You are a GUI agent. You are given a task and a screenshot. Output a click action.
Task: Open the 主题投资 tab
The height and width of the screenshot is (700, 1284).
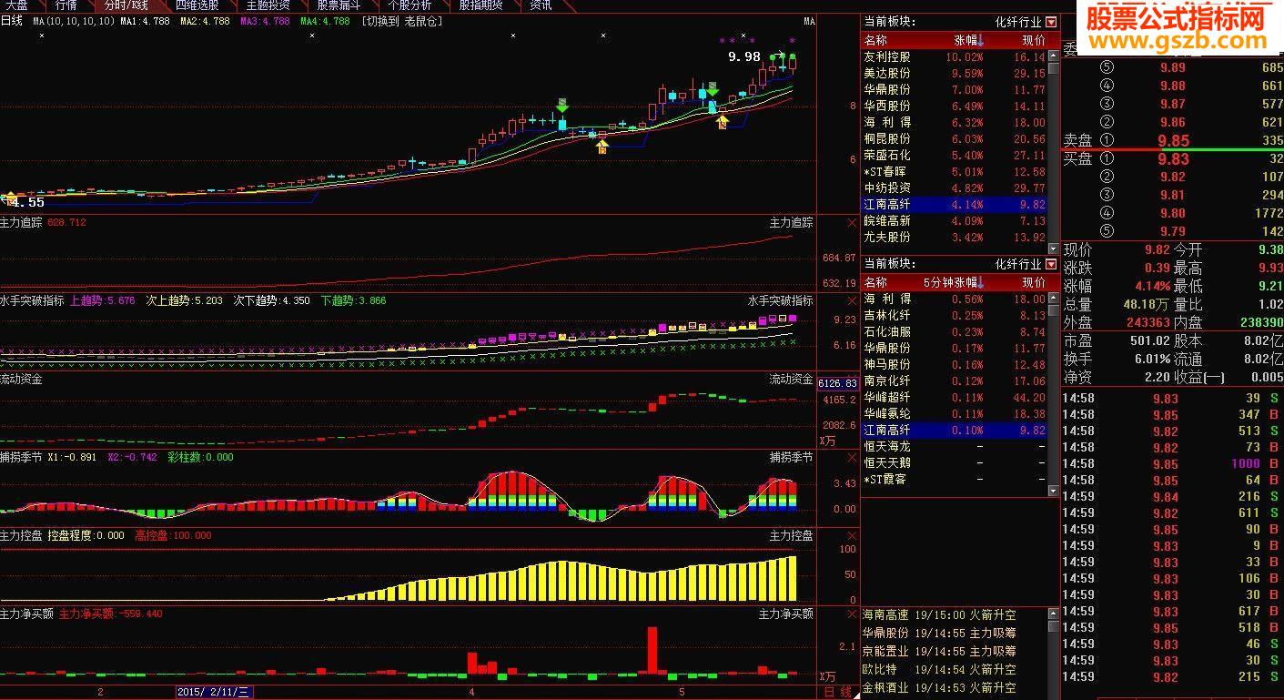[268, 5]
